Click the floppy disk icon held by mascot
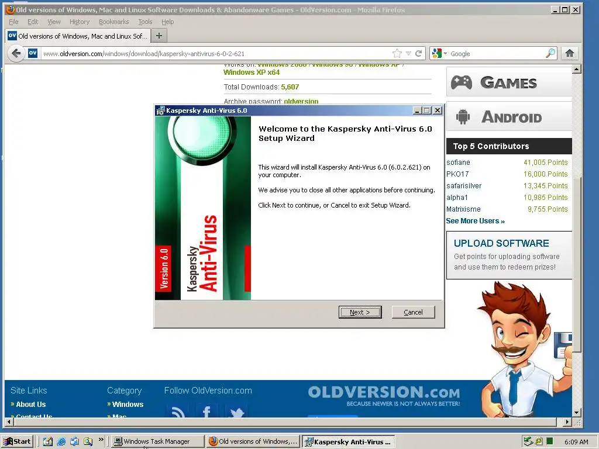Viewport: 599px width, 449px height. pos(563,345)
